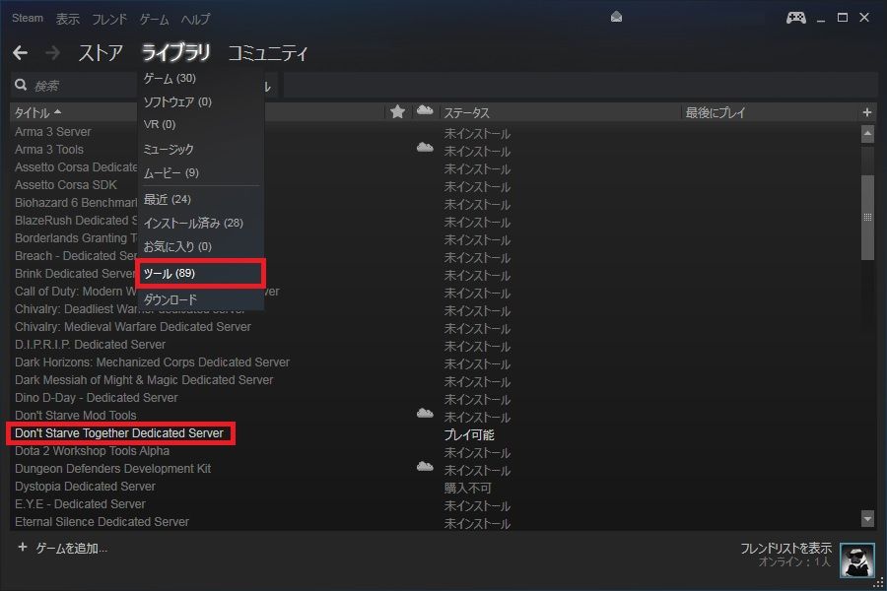This screenshot has height=591, width=887.
Task: Click フレンドリストを表示 link
Action: [x=785, y=548]
